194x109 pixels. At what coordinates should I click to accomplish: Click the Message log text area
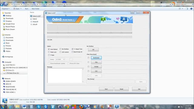pyautogui.click(x=65, y=75)
